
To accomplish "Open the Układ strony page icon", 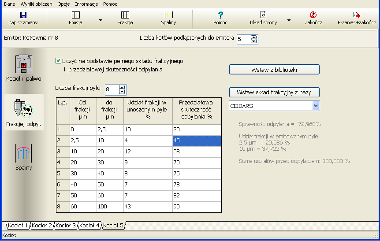I will click(x=263, y=15).
